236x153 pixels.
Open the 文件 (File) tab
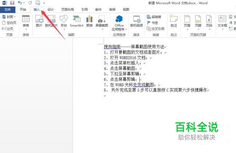[x=8, y=10]
